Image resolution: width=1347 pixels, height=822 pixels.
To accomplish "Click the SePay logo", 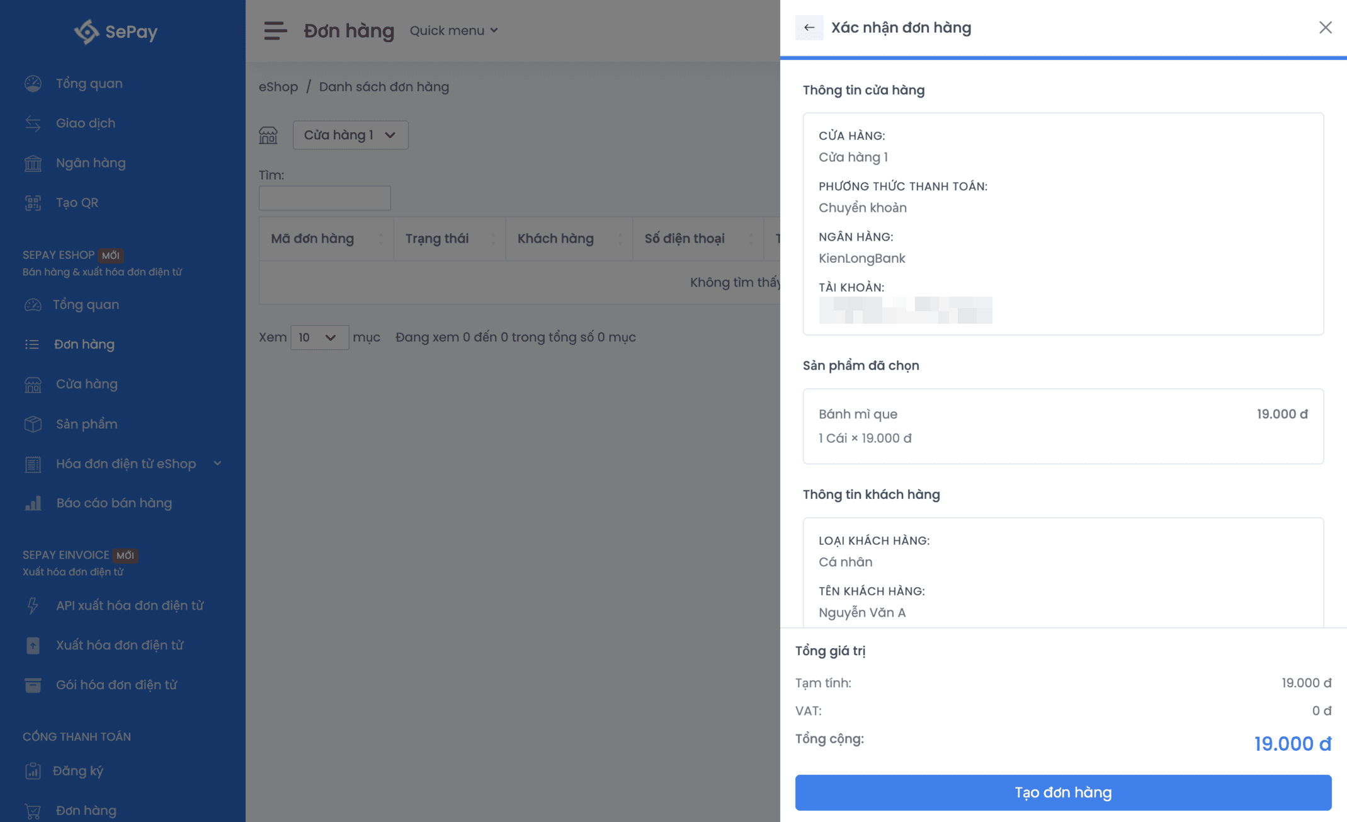I will tap(116, 31).
